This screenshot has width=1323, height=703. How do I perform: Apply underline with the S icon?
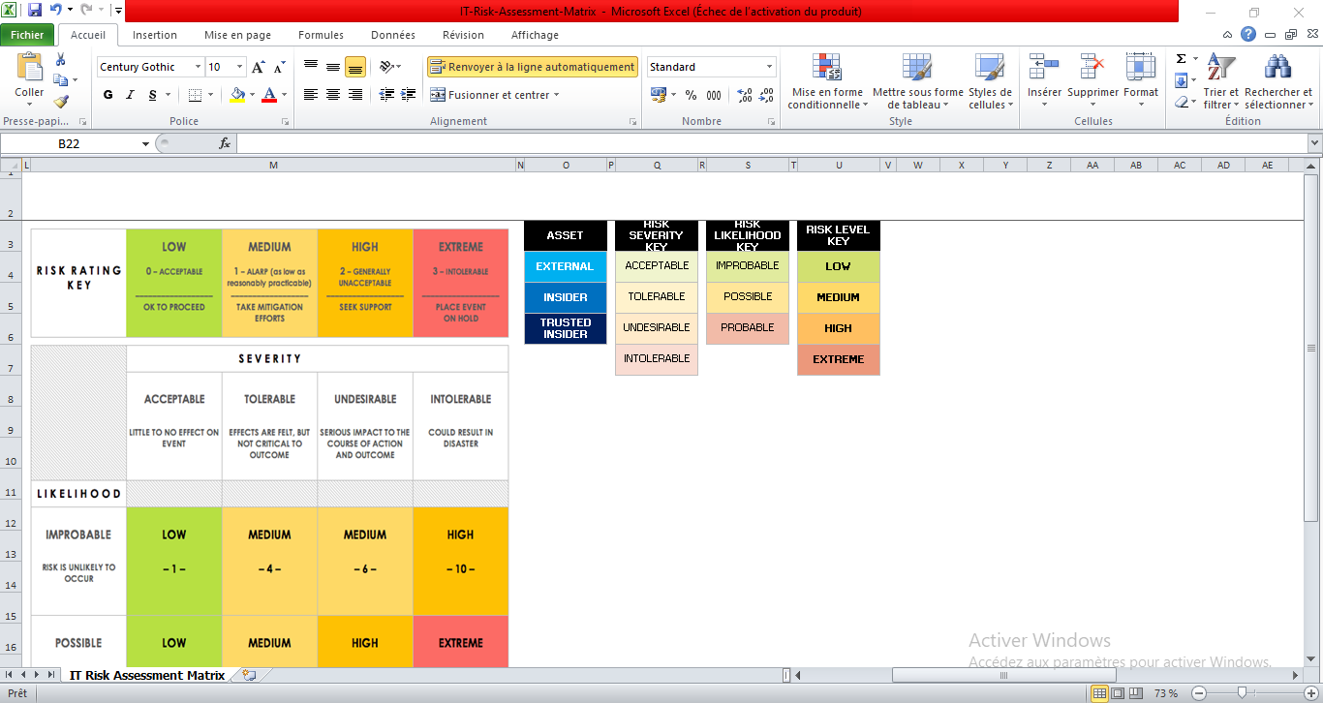[x=153, y=95]
